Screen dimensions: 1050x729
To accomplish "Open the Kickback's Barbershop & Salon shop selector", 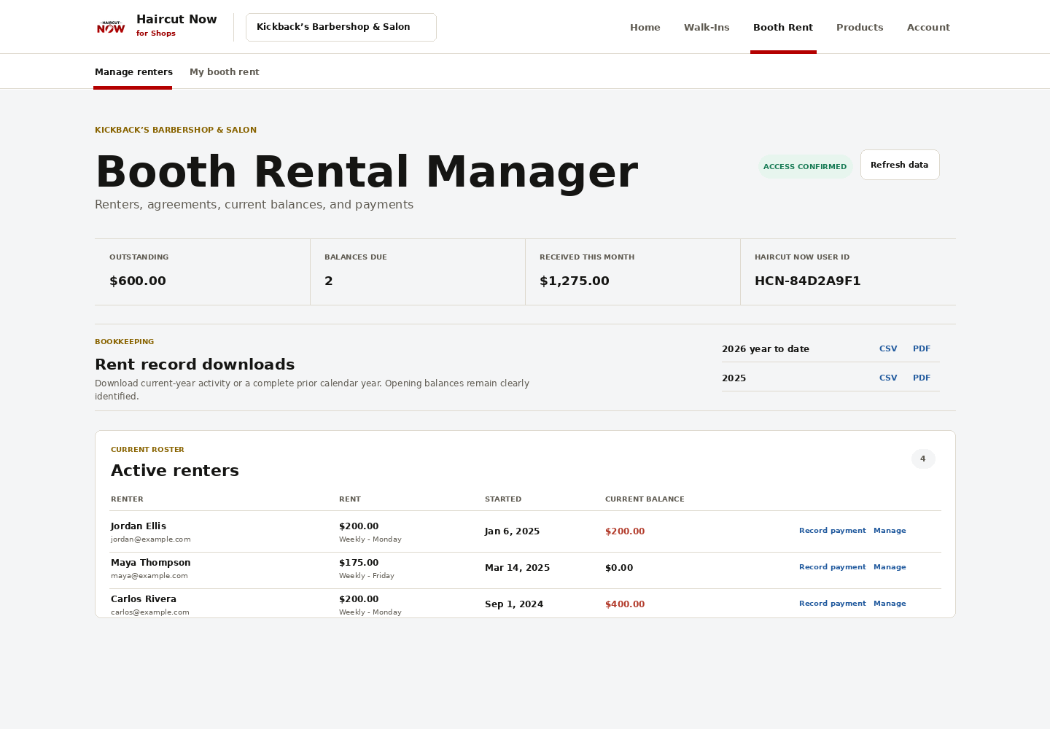I will [341, 27].
